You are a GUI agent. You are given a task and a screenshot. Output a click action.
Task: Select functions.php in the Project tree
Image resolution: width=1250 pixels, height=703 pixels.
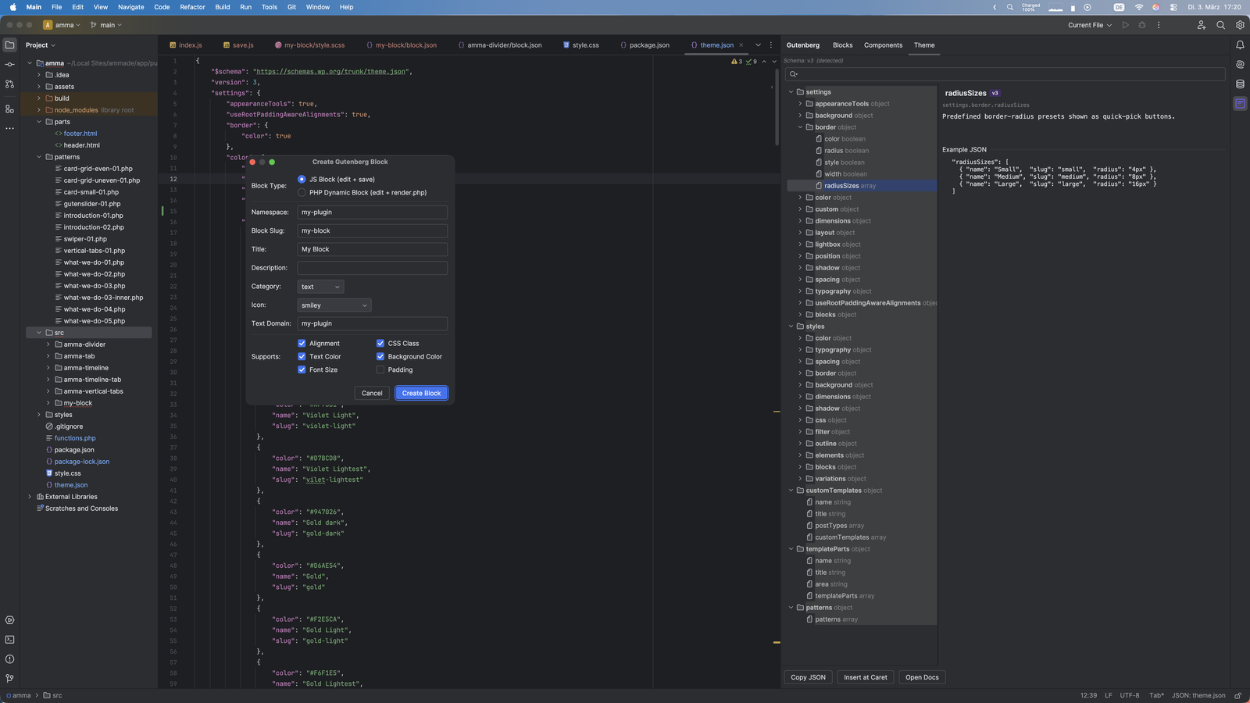click(x=75, y=438)
